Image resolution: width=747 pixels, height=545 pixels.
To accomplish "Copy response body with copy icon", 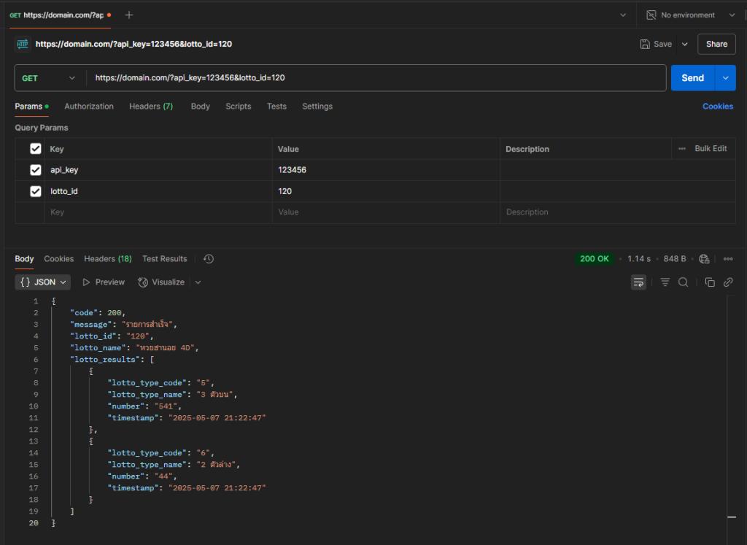I will coord(710,282).
